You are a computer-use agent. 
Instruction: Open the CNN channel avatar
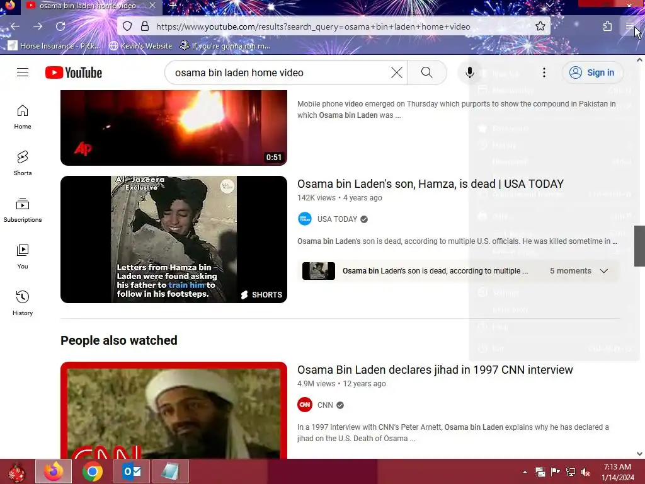[x=305, y=405]
